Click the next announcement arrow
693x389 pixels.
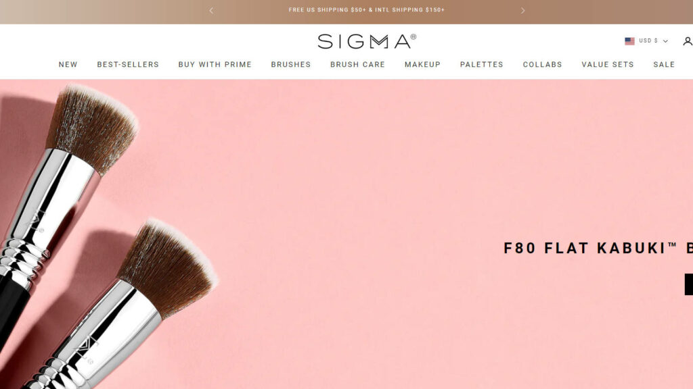click(x=522, y=11)
